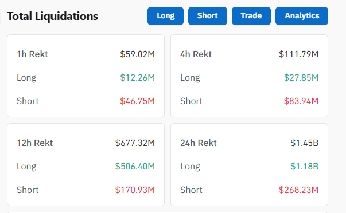Click the 12h Rekt total $677.32M
Image resolution: width=346 pixels, height=213 pixels.
pos(135,143)
